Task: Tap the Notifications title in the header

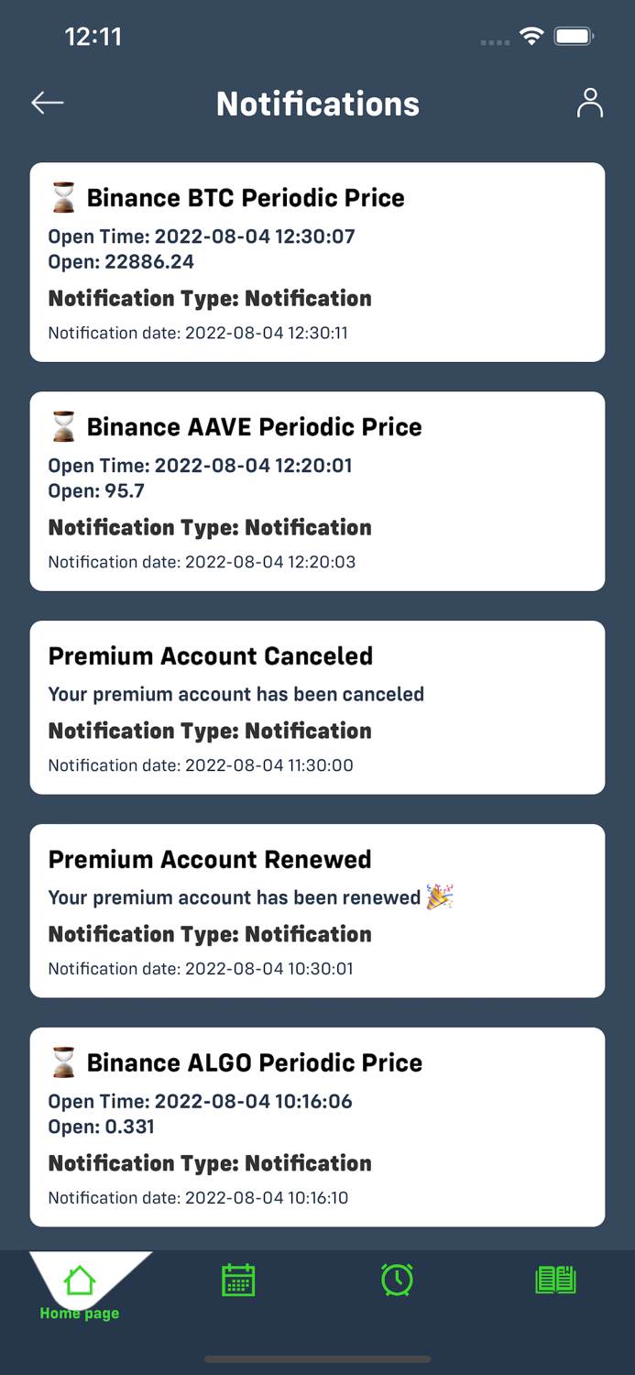Action: (x=317, y=103)
